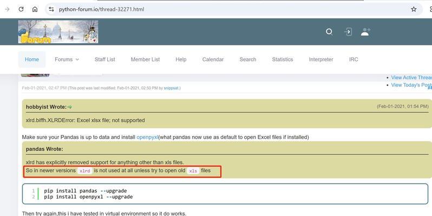Click 'pip install pandas --upgrade' code line

coord(86,191)
